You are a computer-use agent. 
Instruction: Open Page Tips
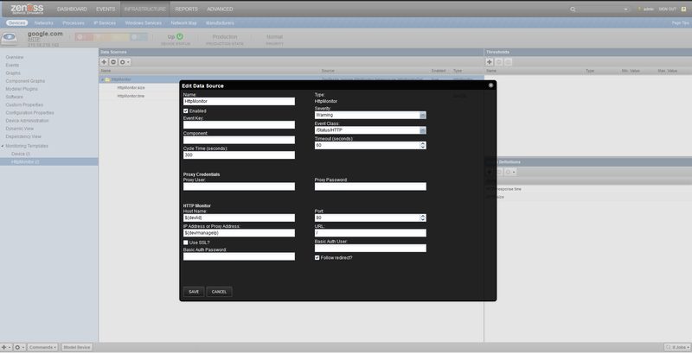[x=680, y=23]
